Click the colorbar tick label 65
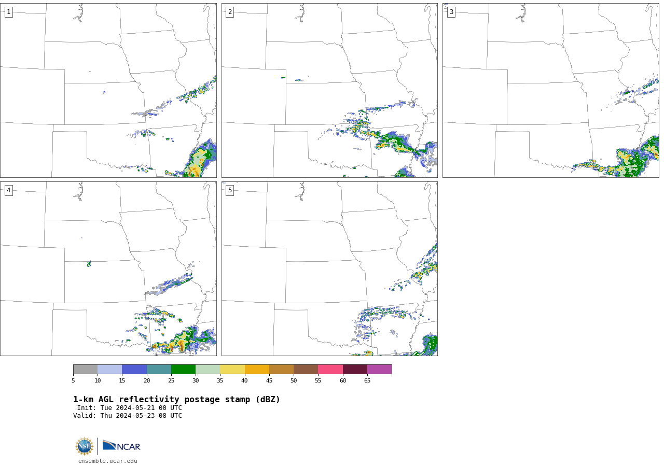This screenshot has width=664, height=467. [367, 381]
